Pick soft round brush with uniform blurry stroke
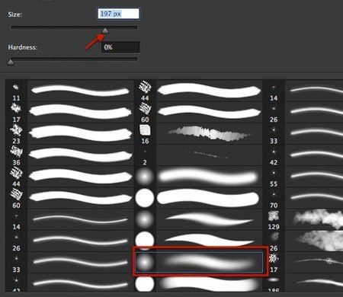The height and width of the screenshot is (297, 343). [198, 177]
